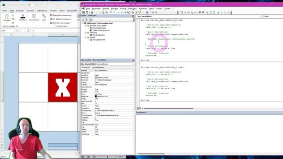Viewport: 283px width, 159px height.
Task: Click the Undo icon in VBA toolbar
Action: tap(111, 12)
